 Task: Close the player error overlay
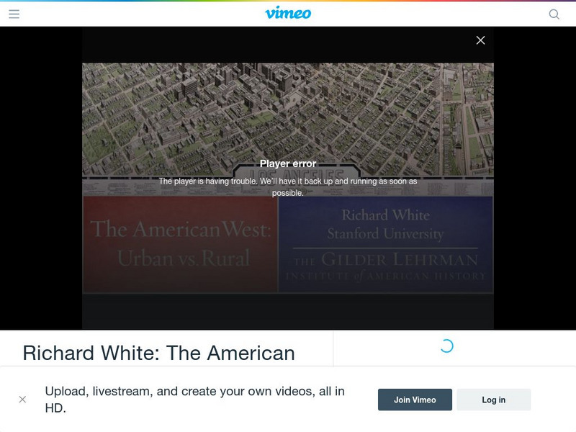[x=480, y=40]
